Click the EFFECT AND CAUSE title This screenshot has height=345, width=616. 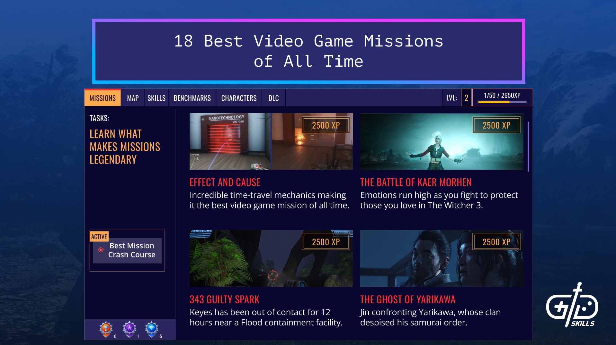(225, 182)
